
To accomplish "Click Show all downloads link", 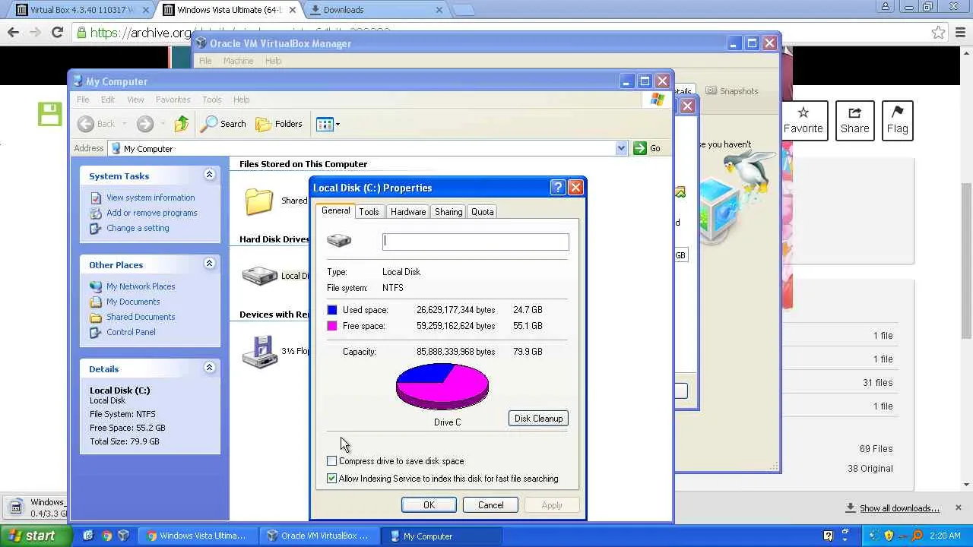I will pos(899,508).
